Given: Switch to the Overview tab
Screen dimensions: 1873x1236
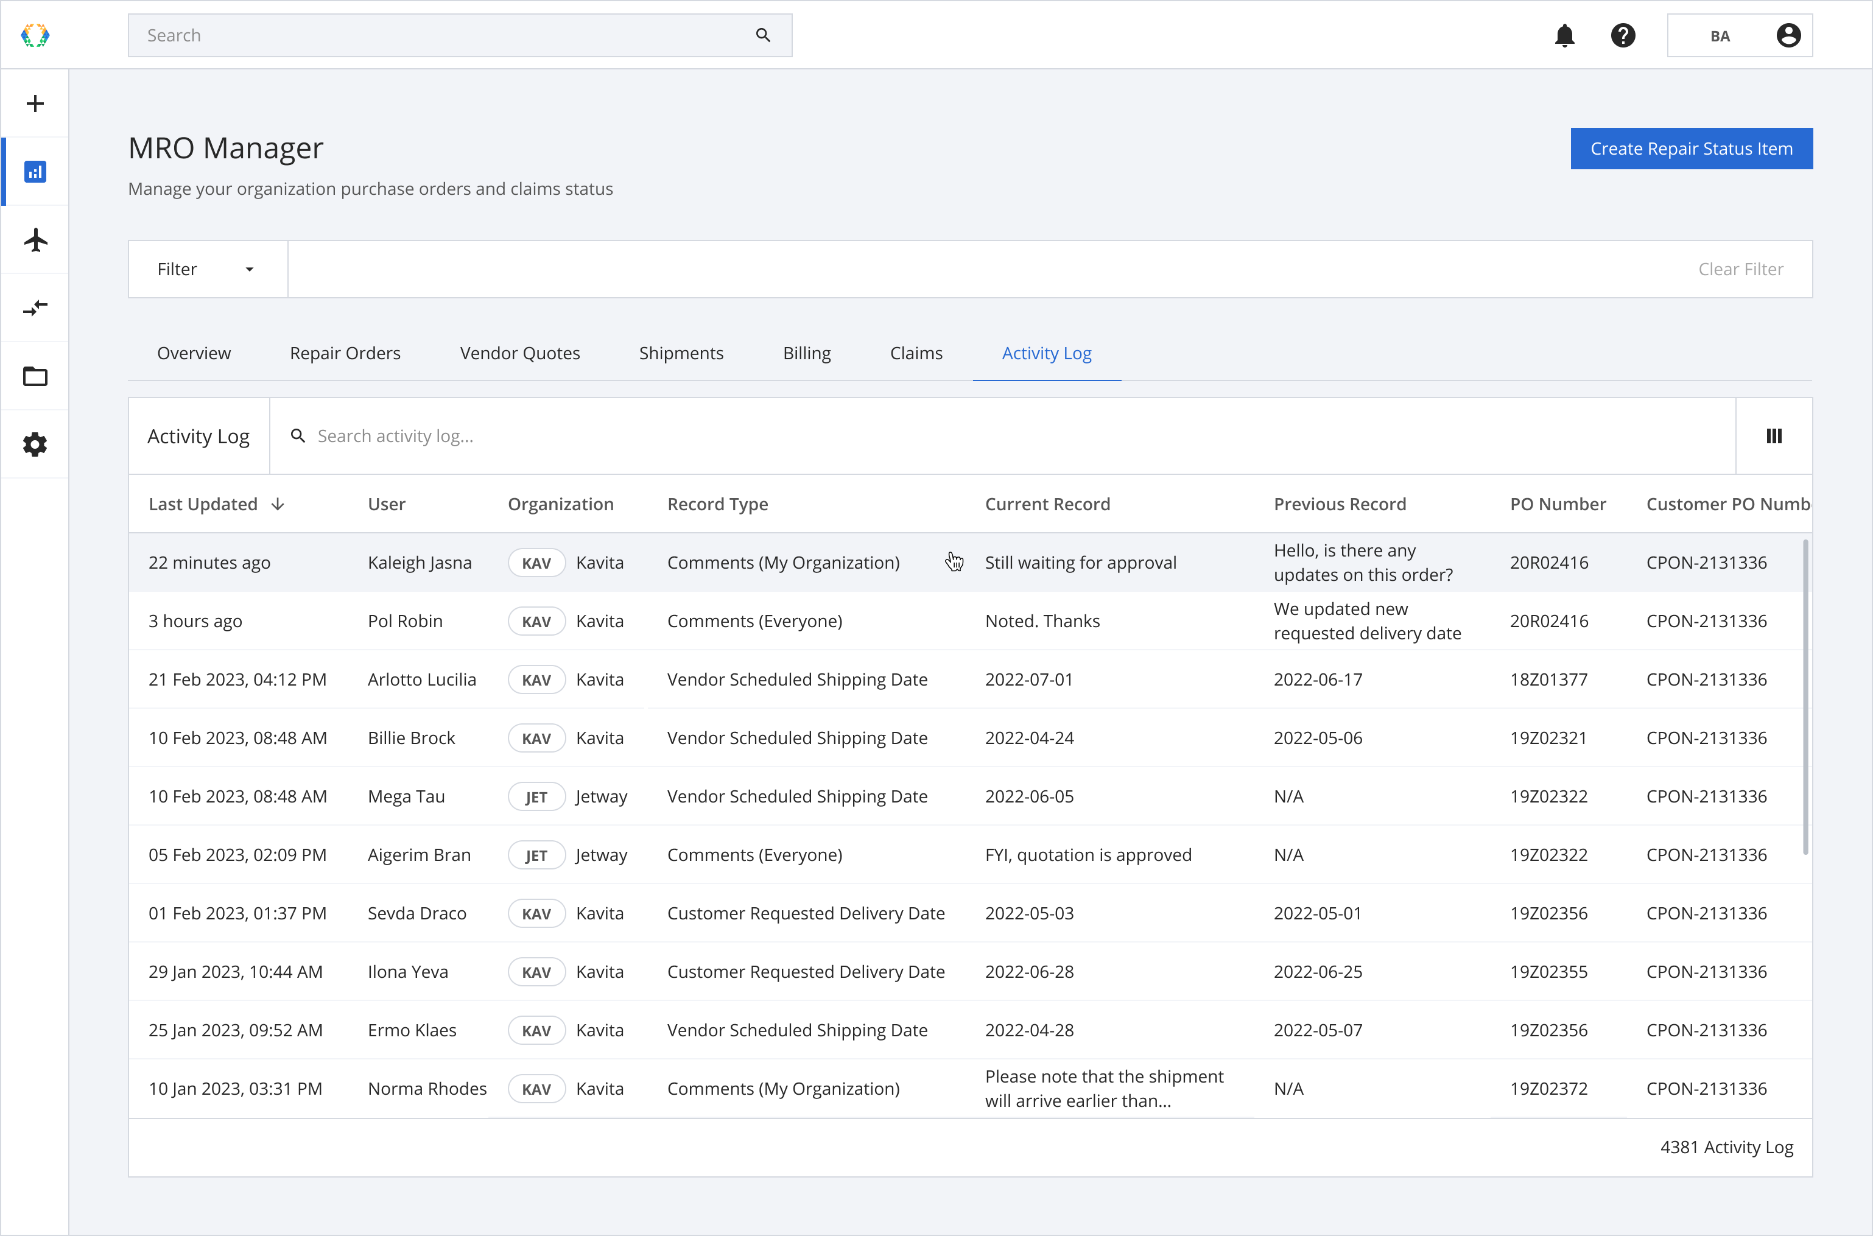Looking at the screenshot, I should coord(194,353).
